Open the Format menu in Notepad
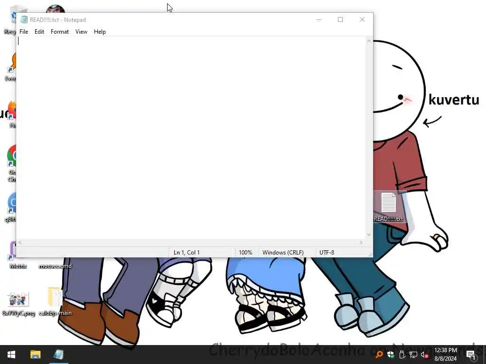486x364 pixels. click(59, 32)
